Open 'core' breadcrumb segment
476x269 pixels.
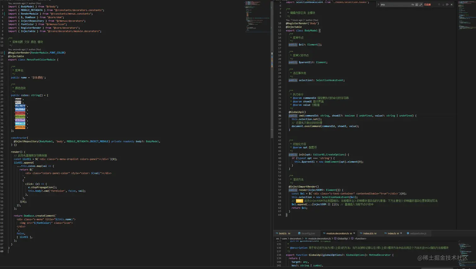click(x=285, y=239)
